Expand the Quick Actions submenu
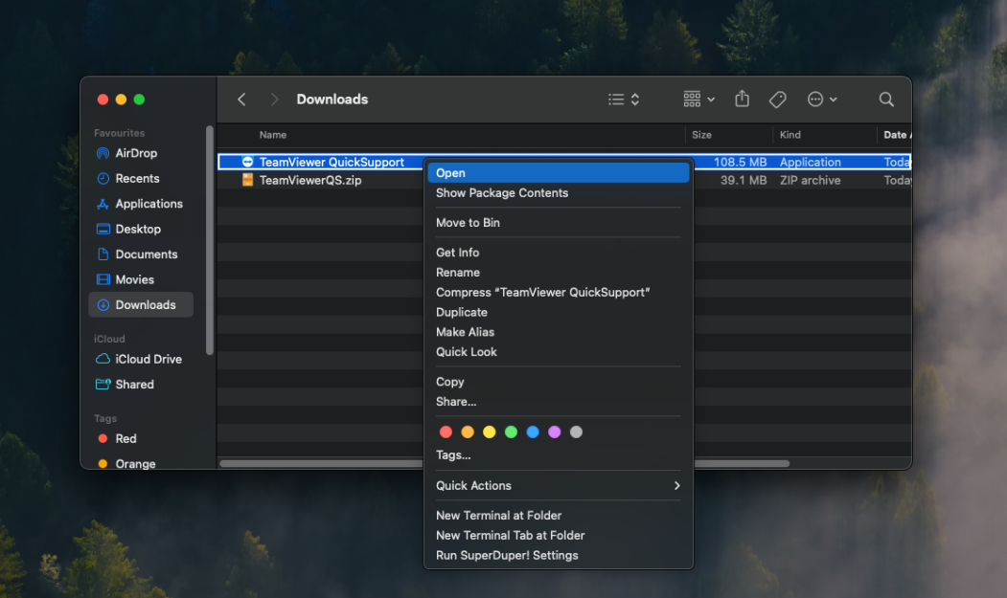The image size is (1007, 598). 558,486
